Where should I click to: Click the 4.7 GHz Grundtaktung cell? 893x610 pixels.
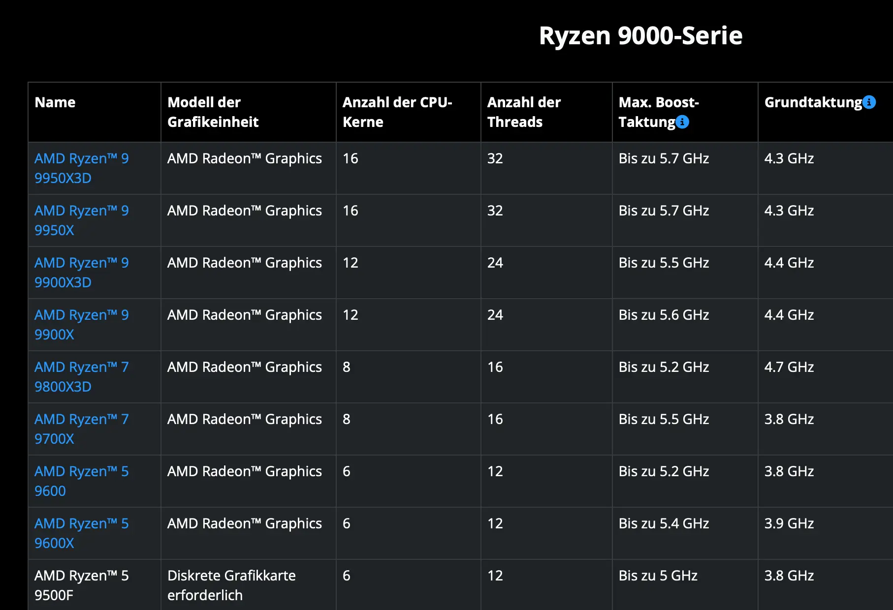789,367
